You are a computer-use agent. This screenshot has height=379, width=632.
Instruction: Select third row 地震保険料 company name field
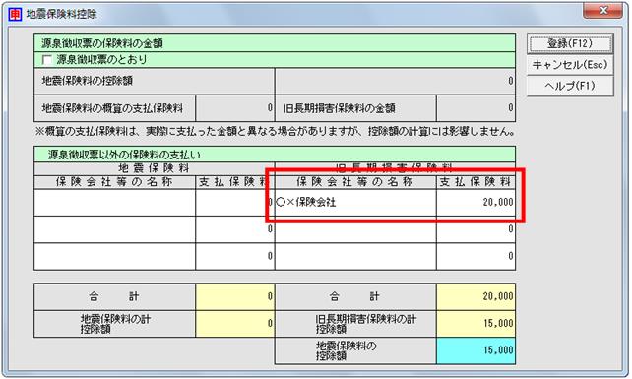click(115, 256)
